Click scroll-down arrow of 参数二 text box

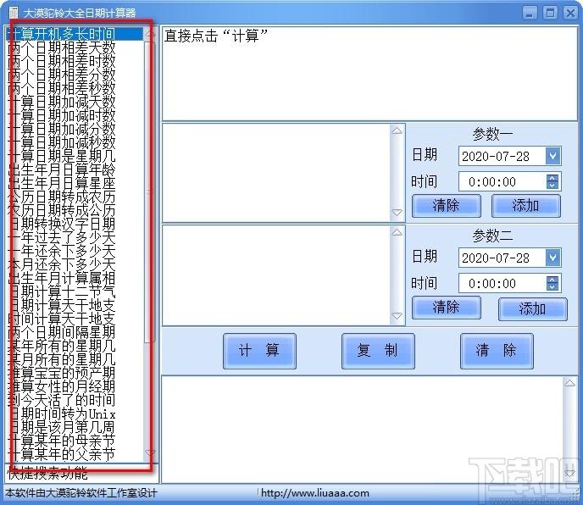pyautogui.click(x=397, y=316)
